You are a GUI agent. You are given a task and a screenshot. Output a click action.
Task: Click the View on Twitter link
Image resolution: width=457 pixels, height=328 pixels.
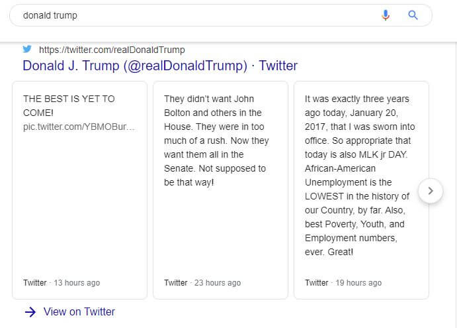pos(79,311)
